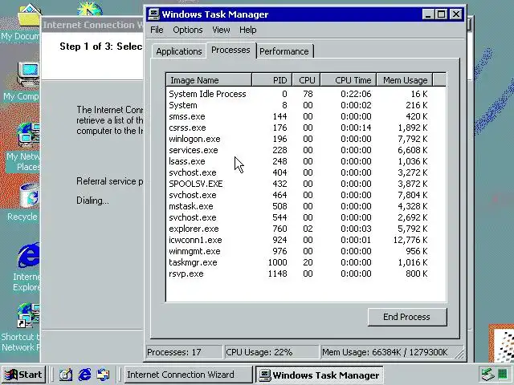The width and height of the screenshot is (514, 385).
Task: Sort by the Image Name column header
Action: pos(209,80)
